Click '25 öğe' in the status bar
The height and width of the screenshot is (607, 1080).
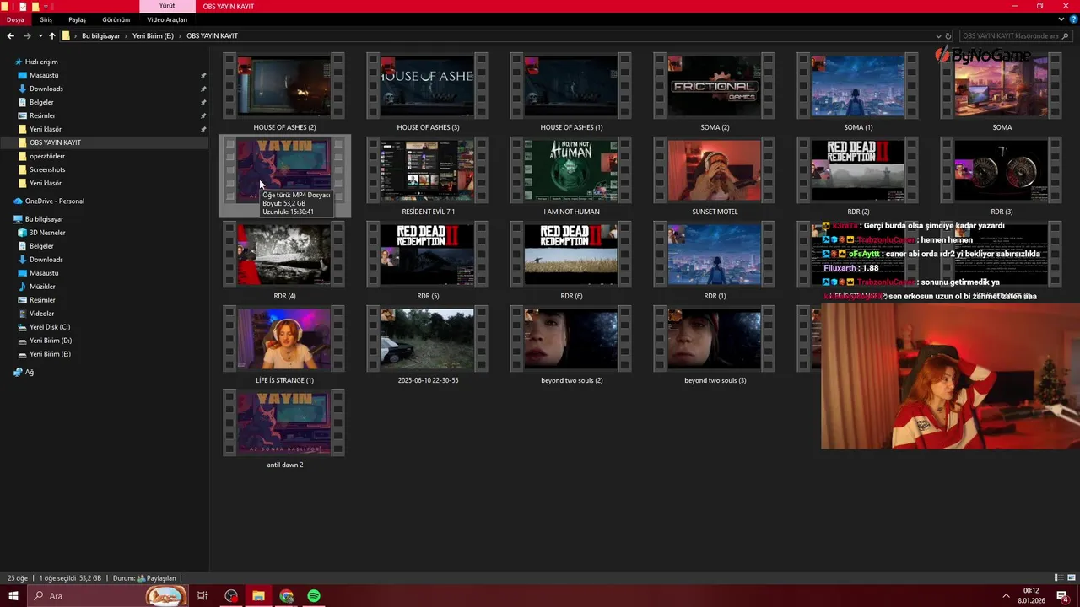[x=16, y=578]
